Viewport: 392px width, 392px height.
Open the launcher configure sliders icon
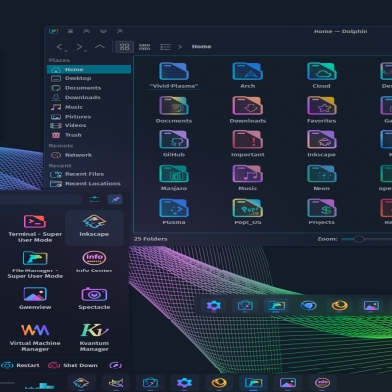pos(94,199)
